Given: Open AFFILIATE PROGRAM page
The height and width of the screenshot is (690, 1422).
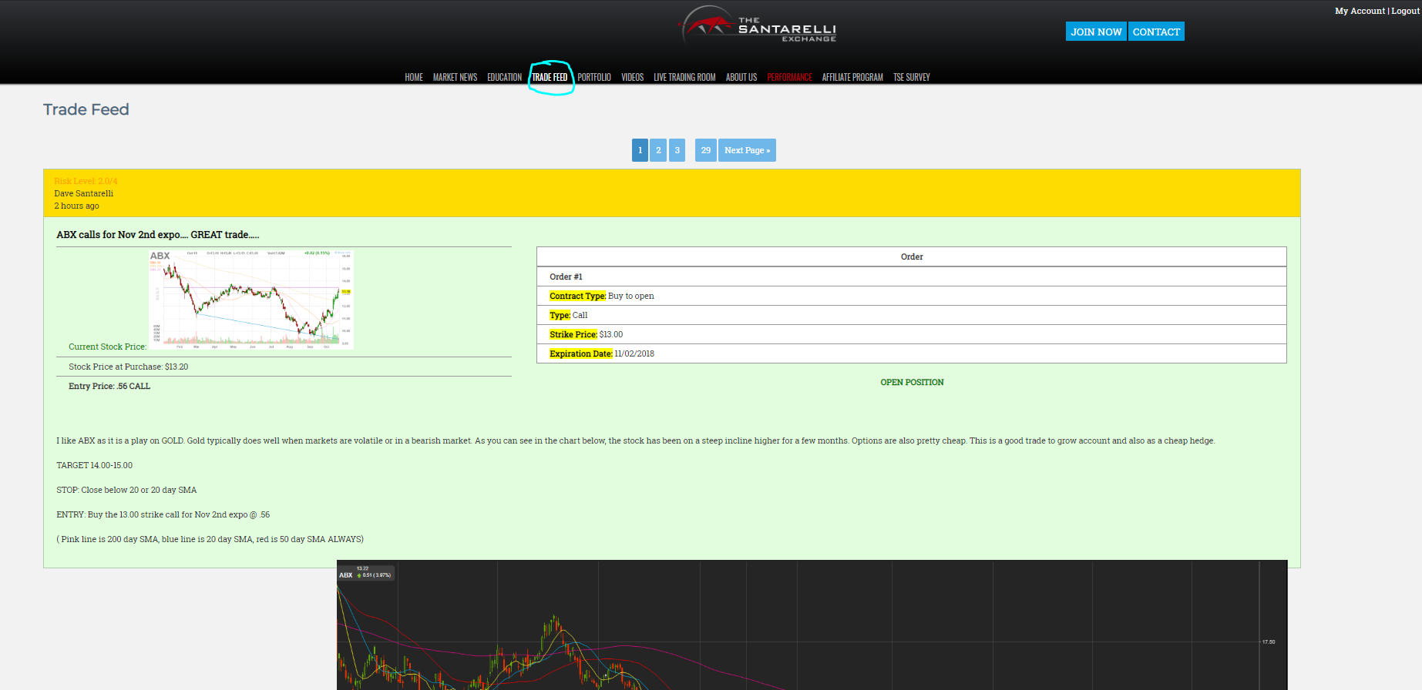Looking at the screenshot, I should point(852,77).
